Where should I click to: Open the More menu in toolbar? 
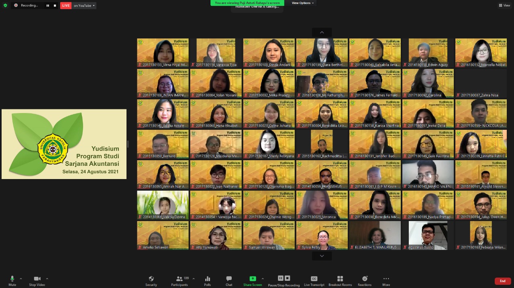[386, 280]
